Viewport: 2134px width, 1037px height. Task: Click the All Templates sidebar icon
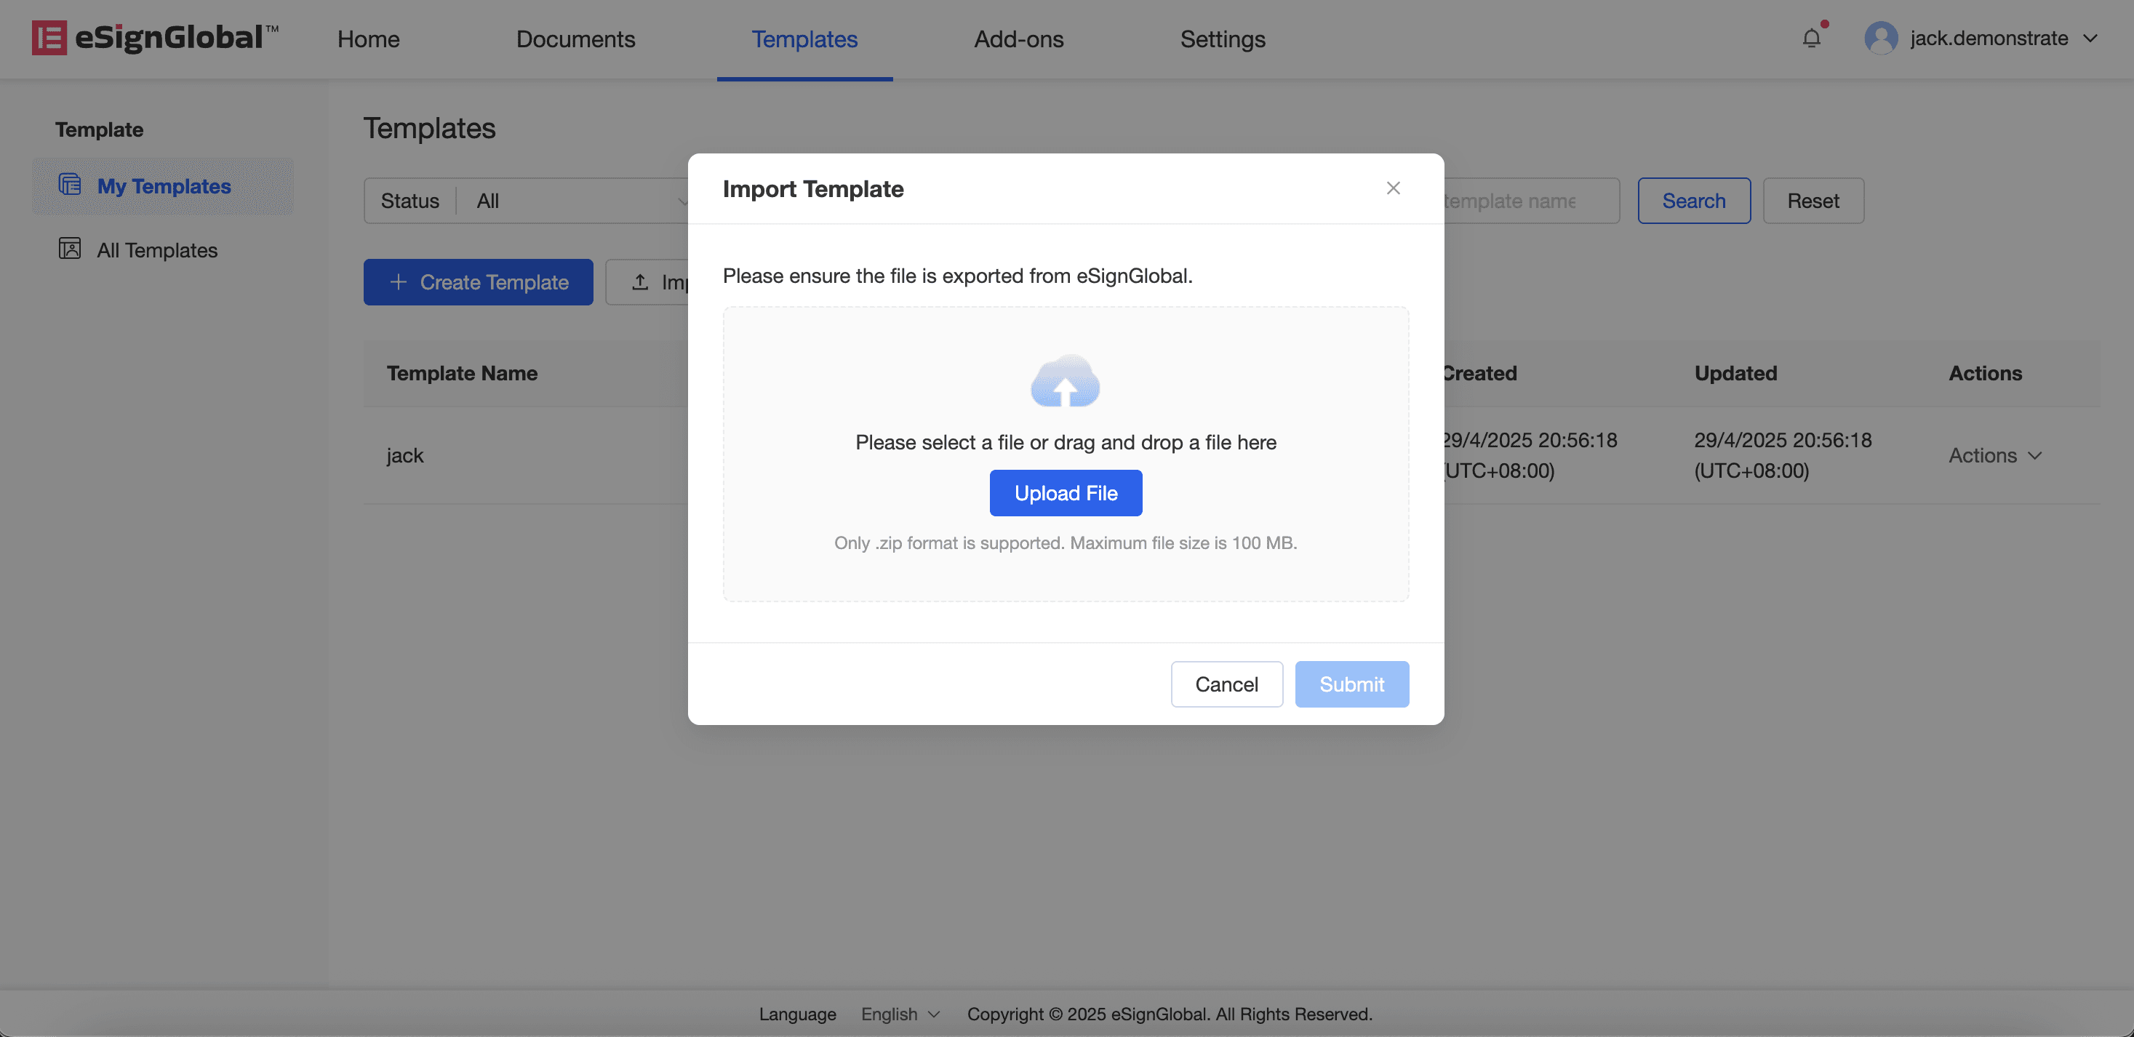[x=70, y=249]
